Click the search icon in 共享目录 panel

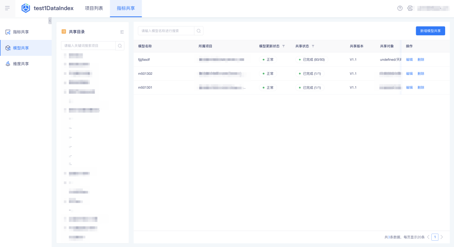120,46
